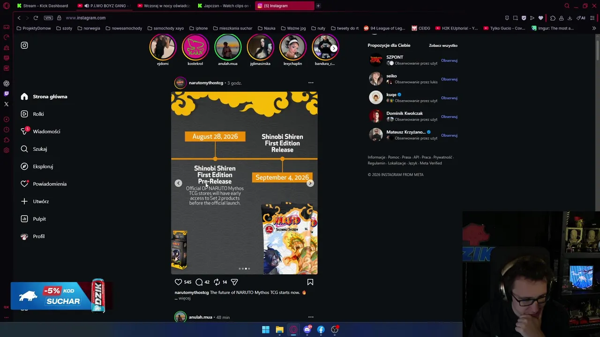Click the browser search tabs magnifier icon

567,6
